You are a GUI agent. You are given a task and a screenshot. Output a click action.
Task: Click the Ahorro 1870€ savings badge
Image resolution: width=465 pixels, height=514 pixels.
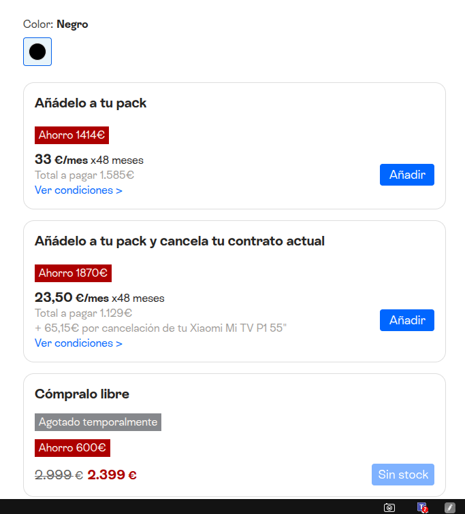[73, 273]
